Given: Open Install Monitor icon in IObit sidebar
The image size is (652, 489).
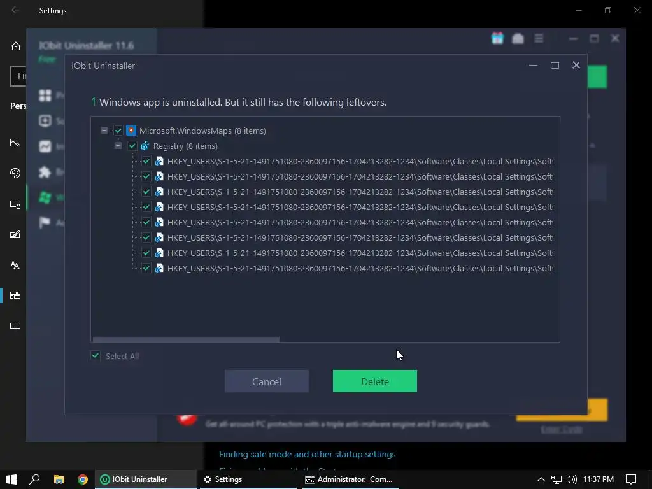Looking at the screenshot, I should [x=45, y=146].
